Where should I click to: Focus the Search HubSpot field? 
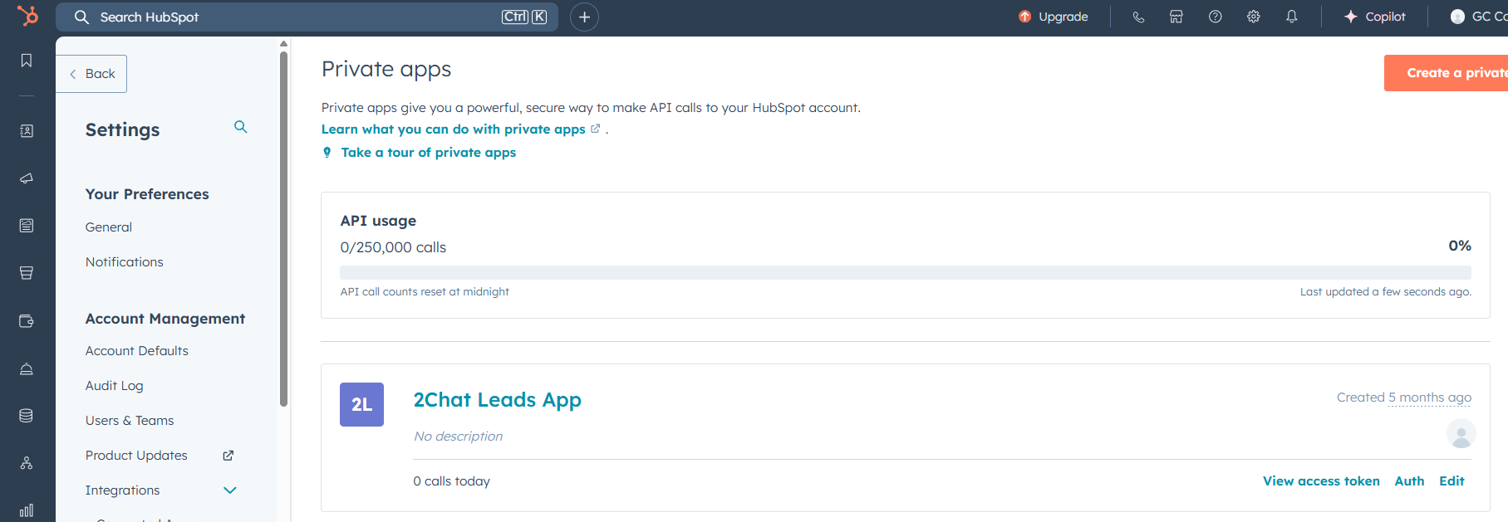point(307,17)
